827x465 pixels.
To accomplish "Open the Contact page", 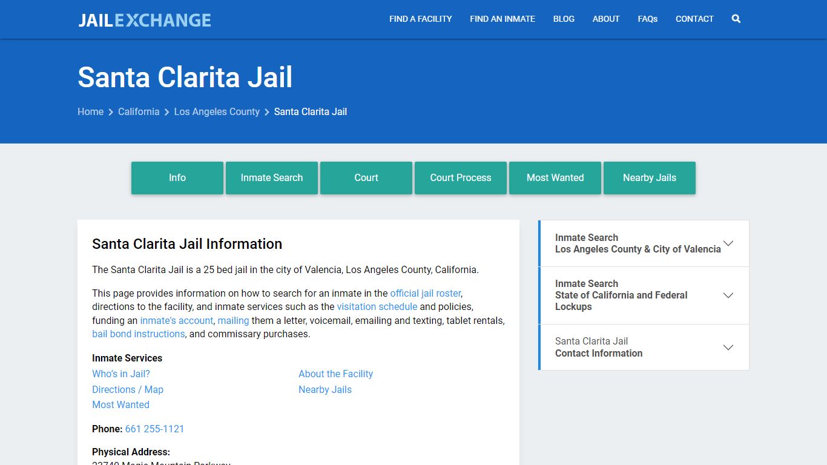I will coord(694,19).
